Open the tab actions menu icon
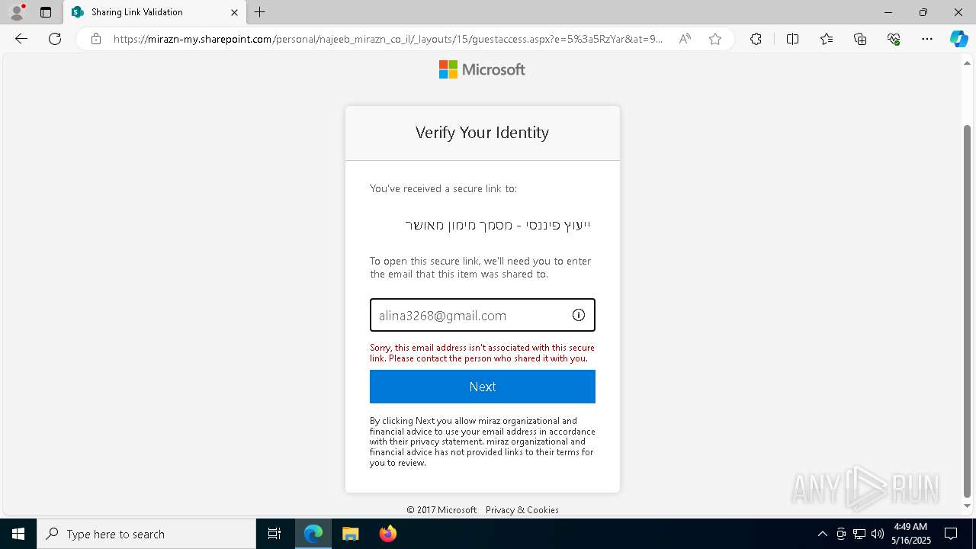Screen dimensions: 976x549 tap(46, 12)
